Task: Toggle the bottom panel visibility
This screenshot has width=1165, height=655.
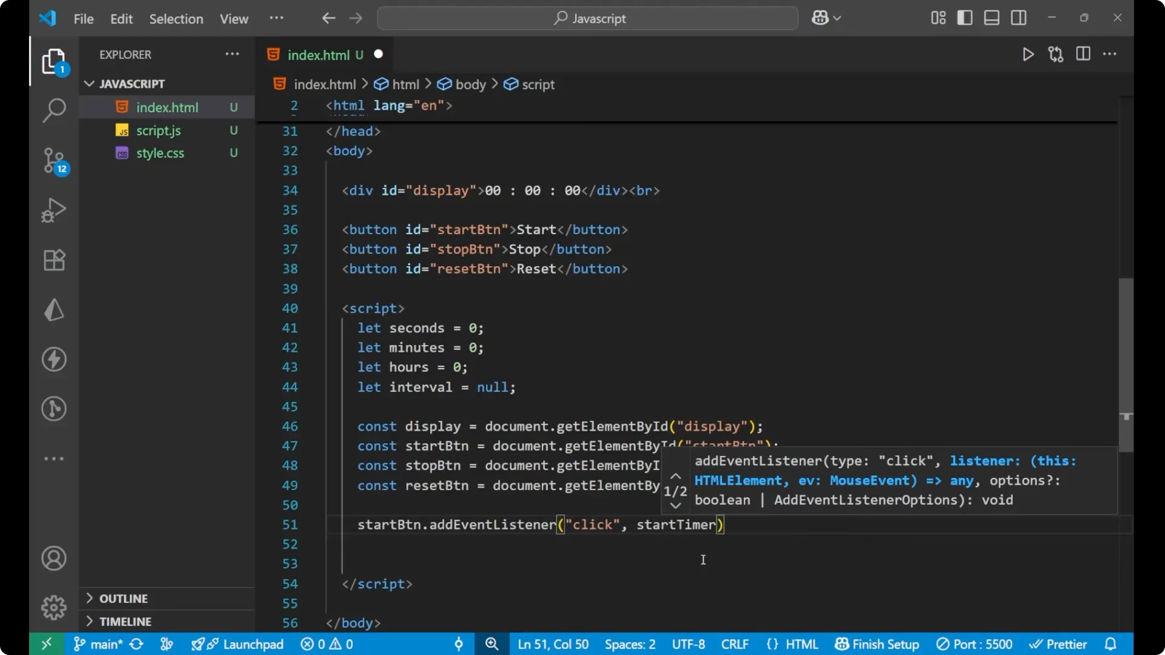Action: point(991,18)
